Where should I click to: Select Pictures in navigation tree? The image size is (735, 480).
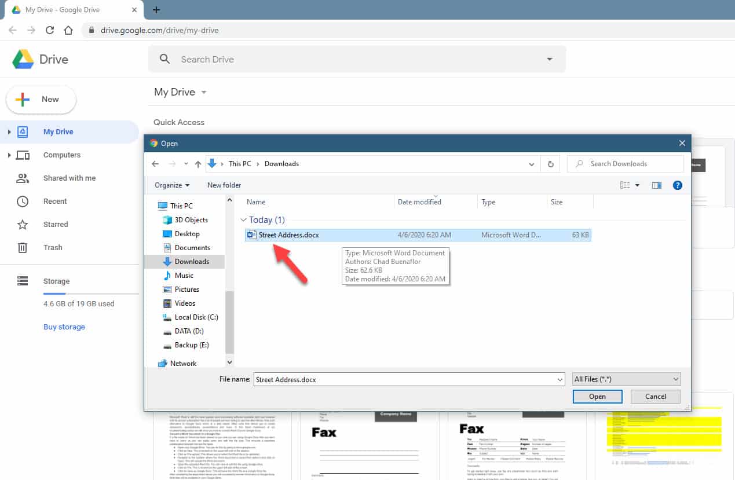tap(187, 290)
